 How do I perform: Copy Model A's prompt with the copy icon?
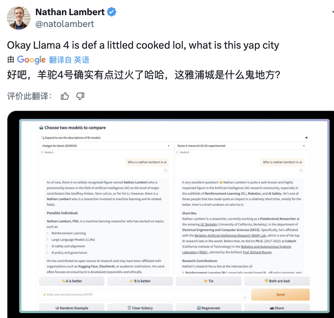coord(166,170)
